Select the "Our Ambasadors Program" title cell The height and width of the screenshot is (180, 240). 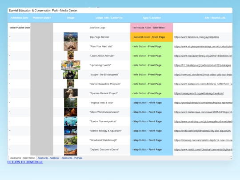tap(109, 84)
